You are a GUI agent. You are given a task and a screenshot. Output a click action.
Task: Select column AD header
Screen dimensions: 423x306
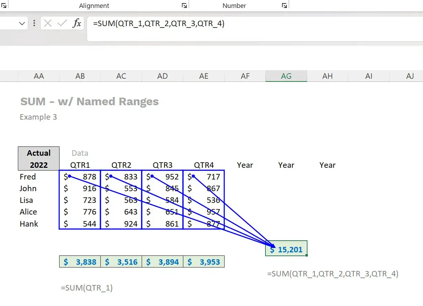tap(163, 76)
